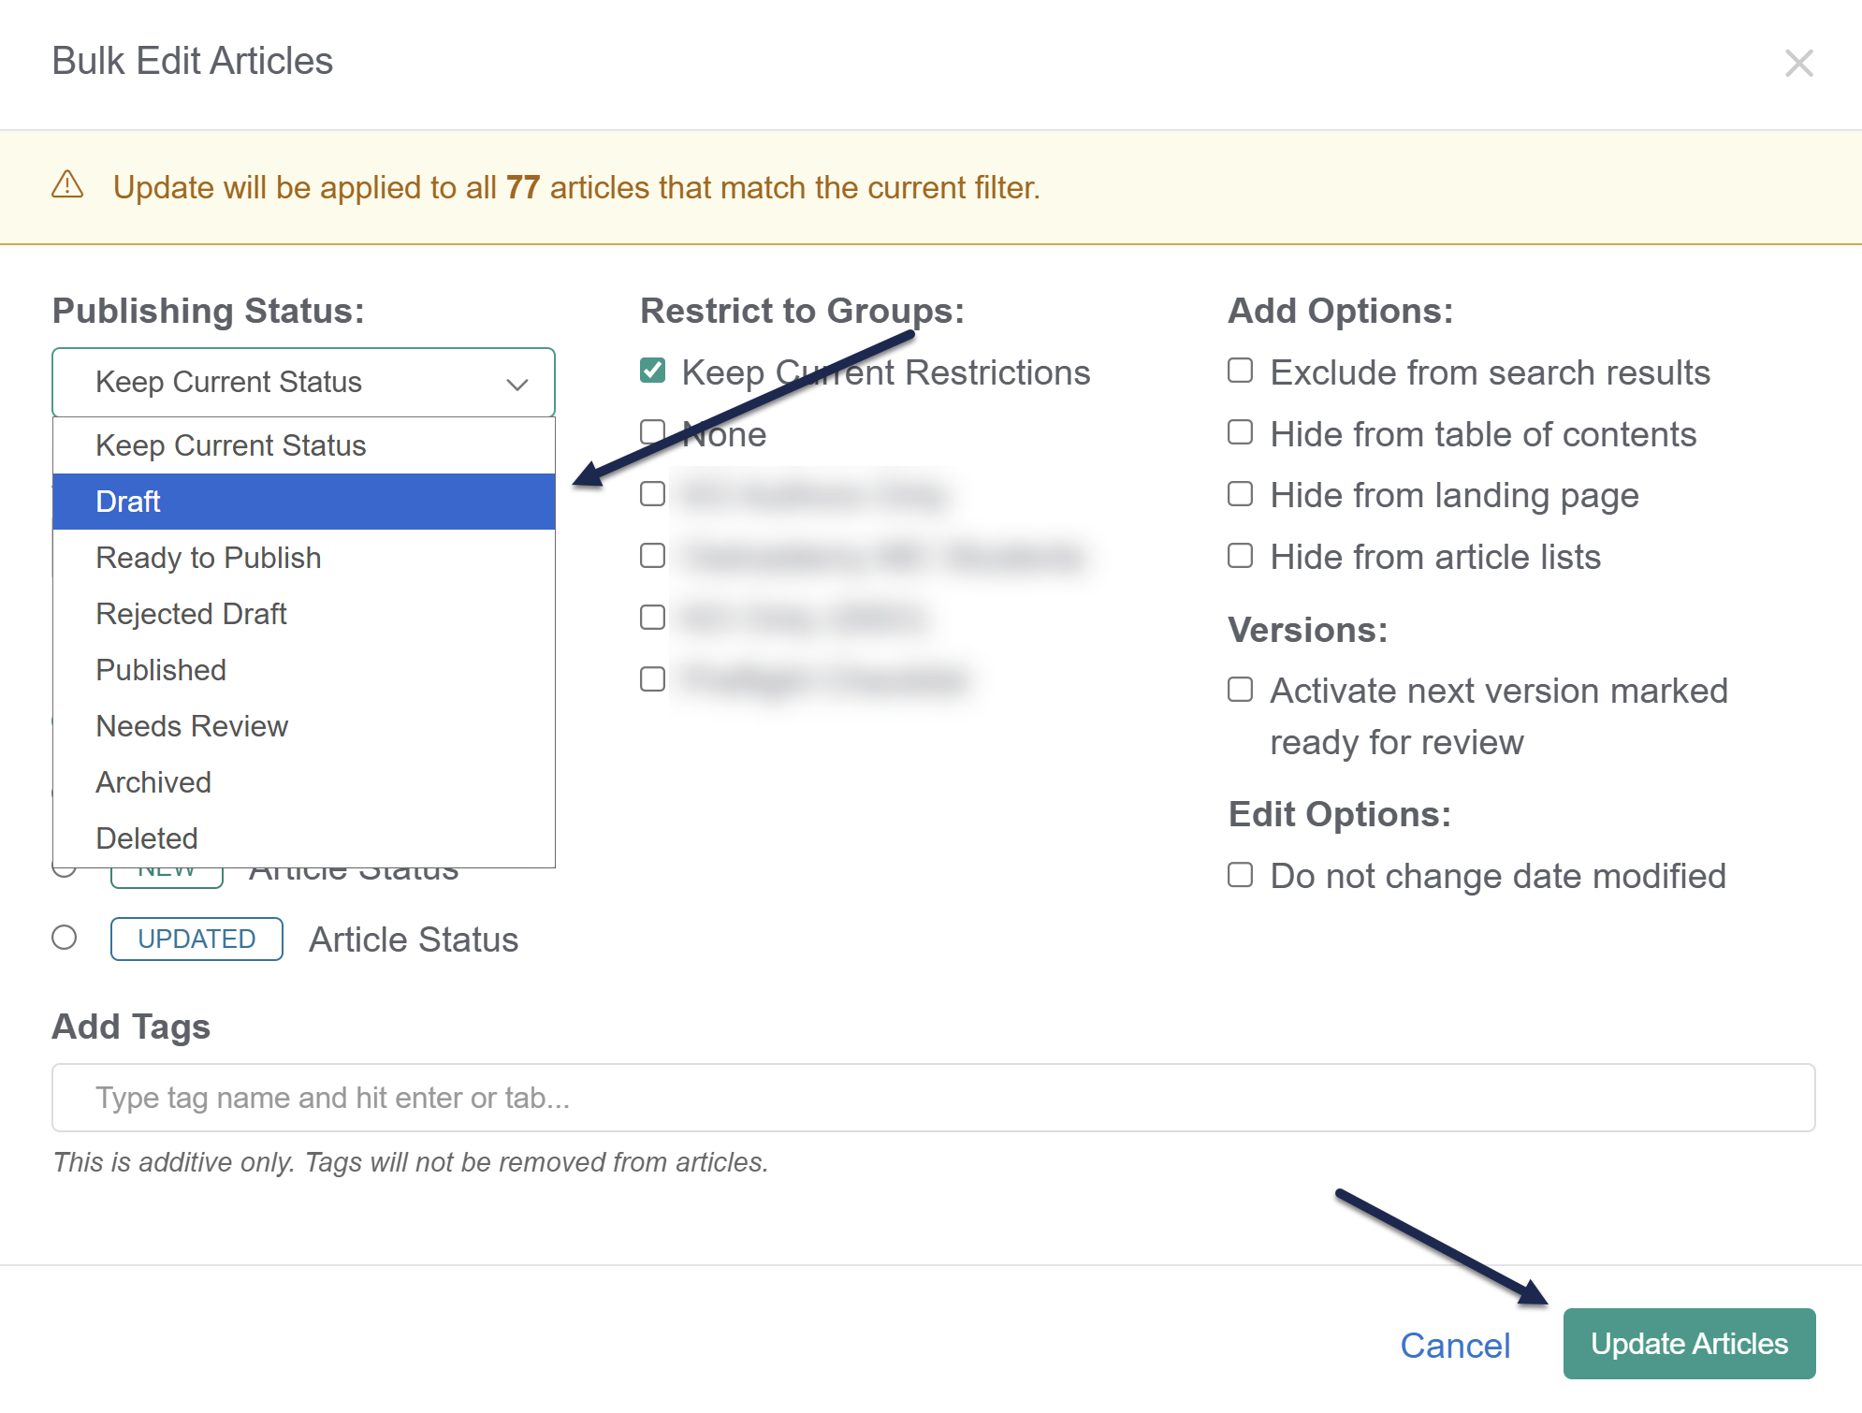Enable Exclude from search results
The height and width of the screenshot is (1413, 1862).
(1241, 371)
